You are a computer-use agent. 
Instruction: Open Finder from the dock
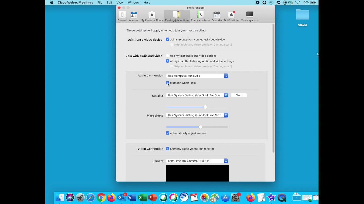point(60,197)
